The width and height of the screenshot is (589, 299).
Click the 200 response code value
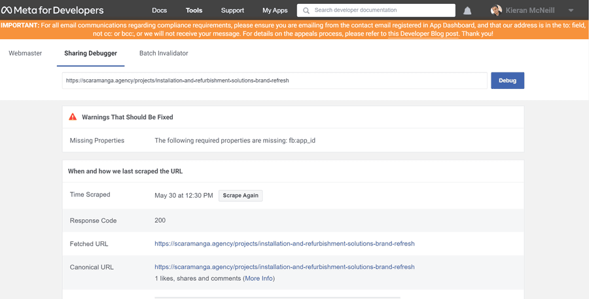click(x=160, y=220)
